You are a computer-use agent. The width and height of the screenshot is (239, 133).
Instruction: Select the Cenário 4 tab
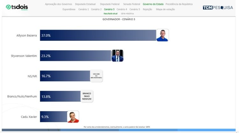pos(122,9)
